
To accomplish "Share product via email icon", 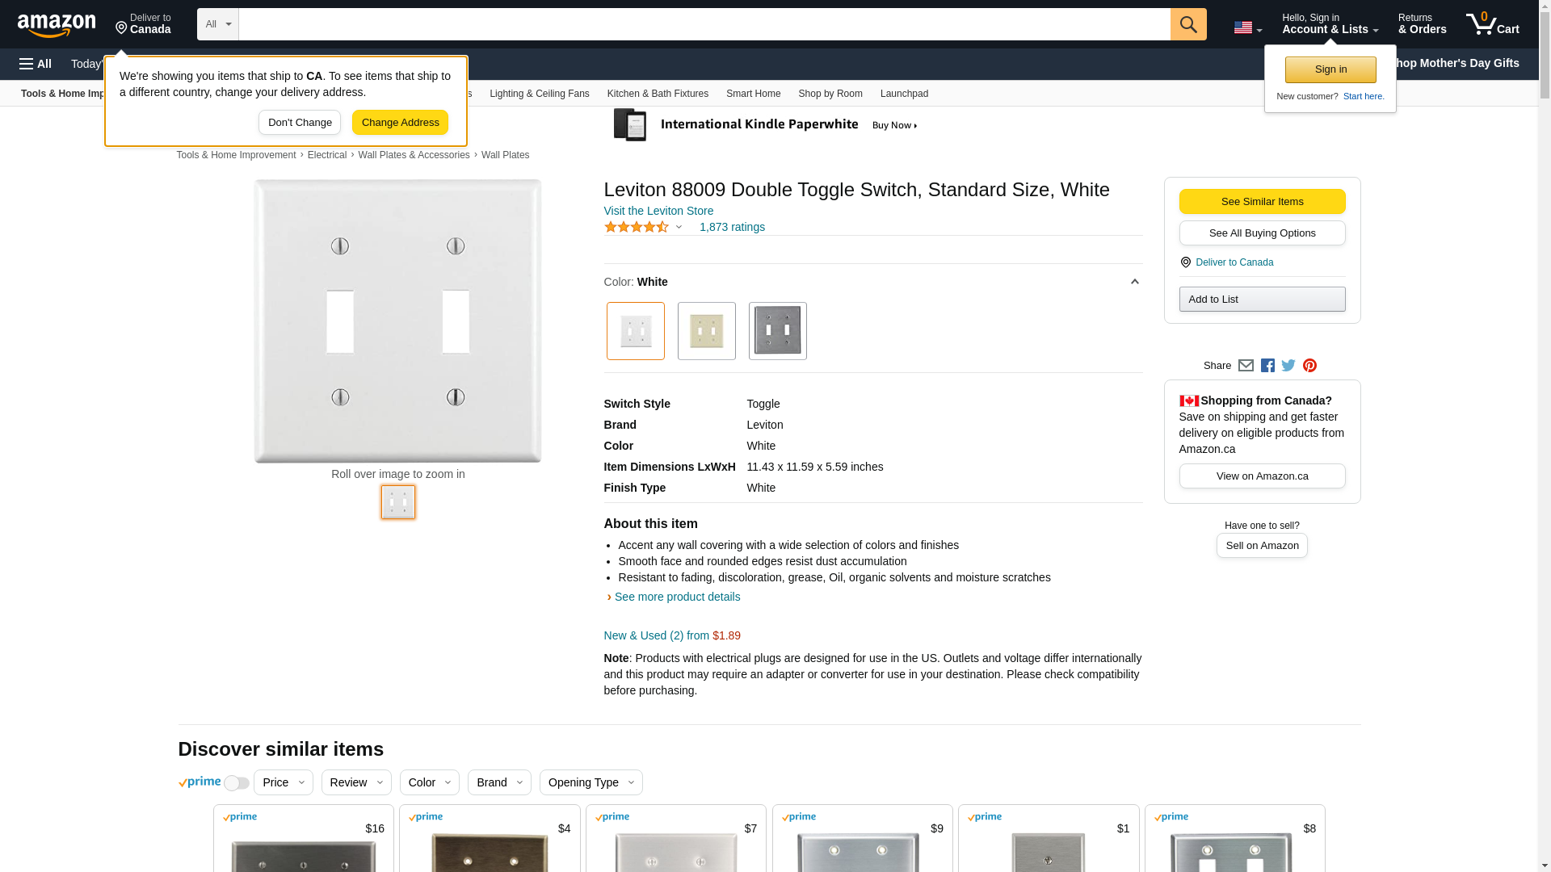I will point(1246,366).
